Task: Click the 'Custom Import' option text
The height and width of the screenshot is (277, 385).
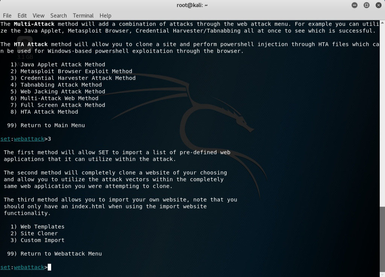Action: click(42, 240)
